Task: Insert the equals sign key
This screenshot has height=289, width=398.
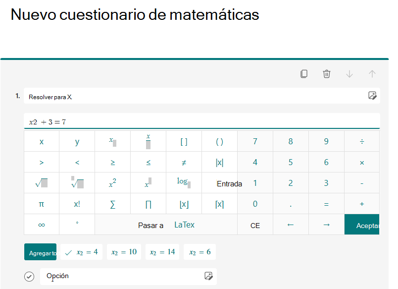Action: (326, 204)
